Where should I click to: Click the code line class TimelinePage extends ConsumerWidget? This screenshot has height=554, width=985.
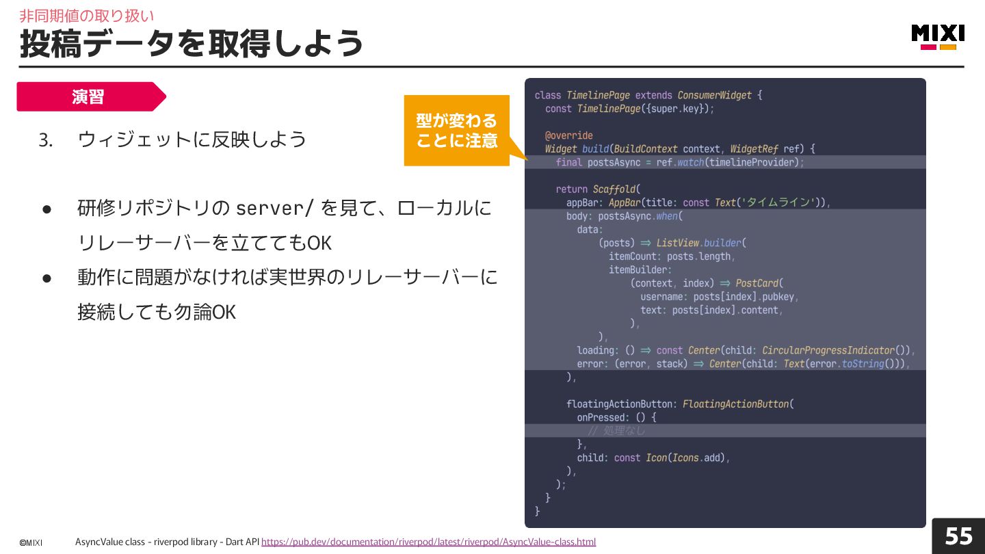click(648, 95)
